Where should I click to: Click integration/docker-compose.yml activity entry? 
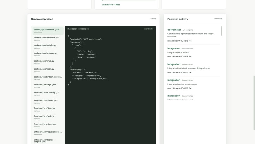(194, 84)
